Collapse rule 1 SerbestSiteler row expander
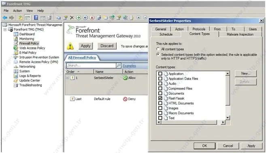The height and width of the screenshot is (153, 266). pos(67,78)
